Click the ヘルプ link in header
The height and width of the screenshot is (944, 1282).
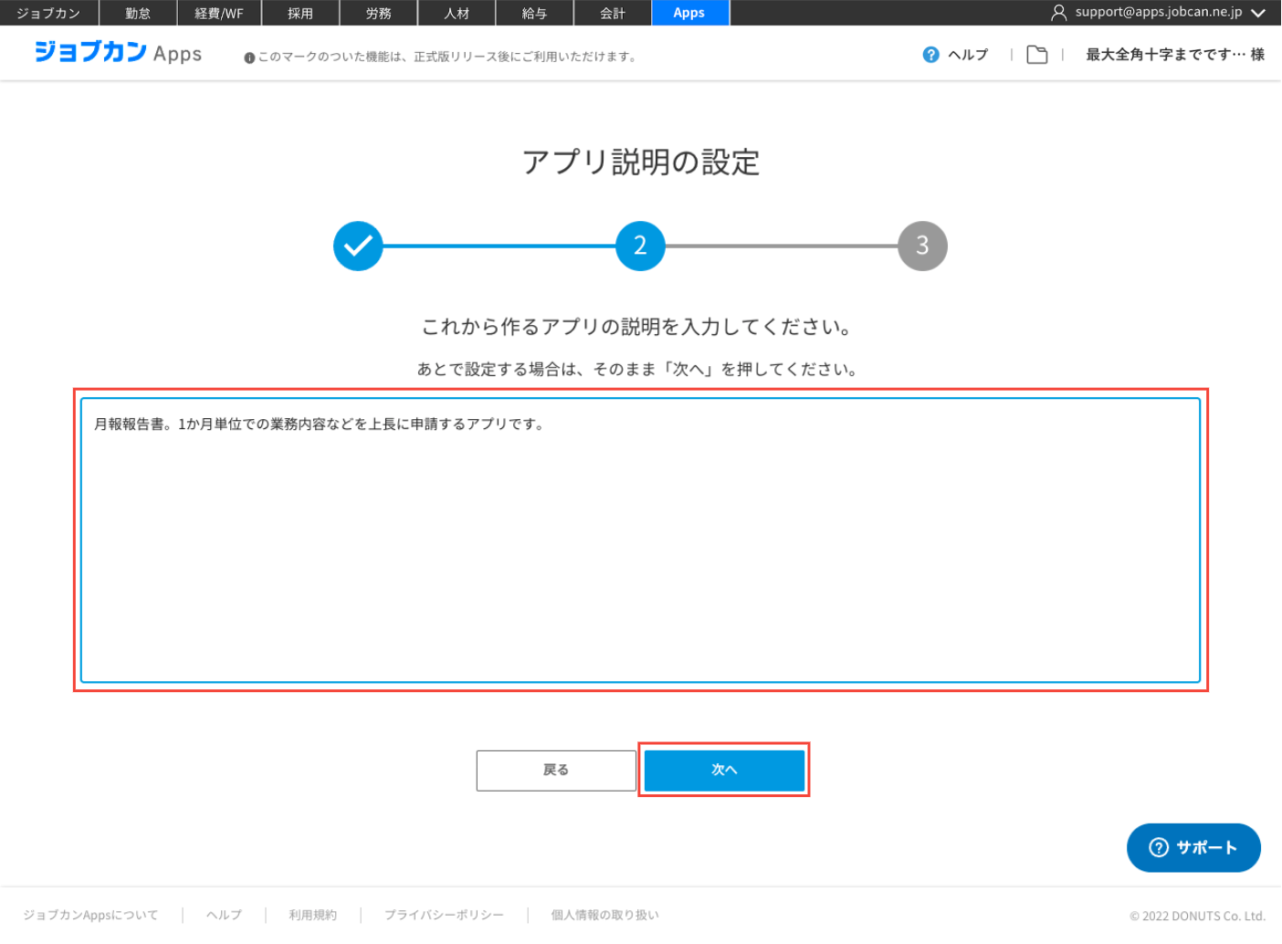coord(968,55)
